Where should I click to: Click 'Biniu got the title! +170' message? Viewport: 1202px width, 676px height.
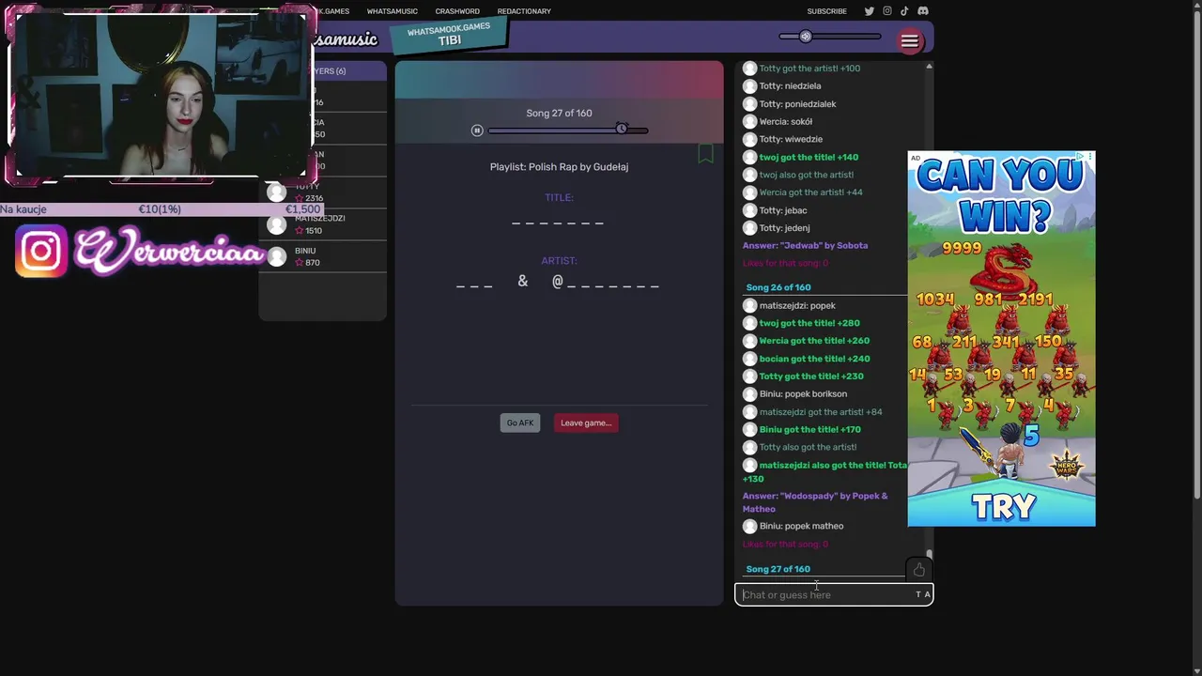click(809, 430)
